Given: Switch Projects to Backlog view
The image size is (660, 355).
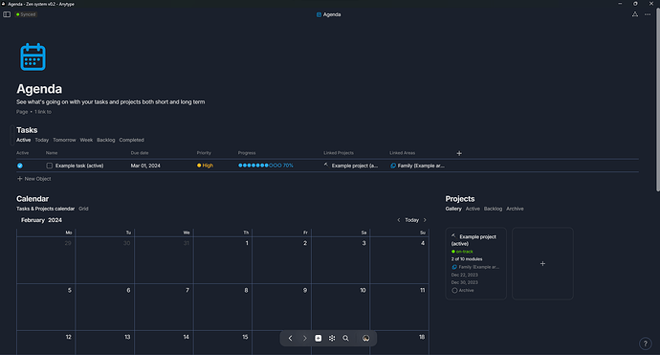Looking at the screenshot, I should click(493, 209).
